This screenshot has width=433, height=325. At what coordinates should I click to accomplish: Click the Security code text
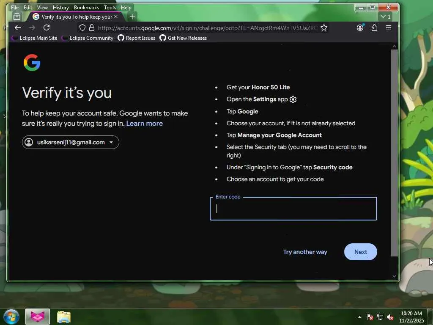point(333,168)
